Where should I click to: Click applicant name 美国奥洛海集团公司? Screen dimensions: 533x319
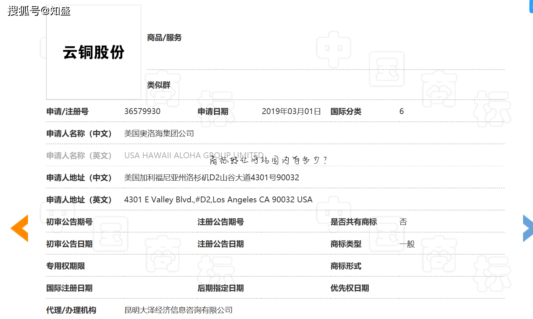click(159, 134)
